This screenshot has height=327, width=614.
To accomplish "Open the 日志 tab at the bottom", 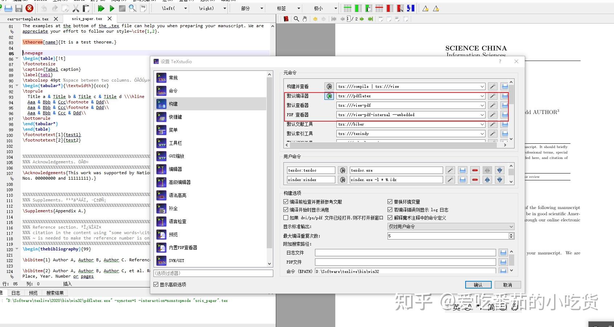I will pyautogui.click(x=15, y=293).
